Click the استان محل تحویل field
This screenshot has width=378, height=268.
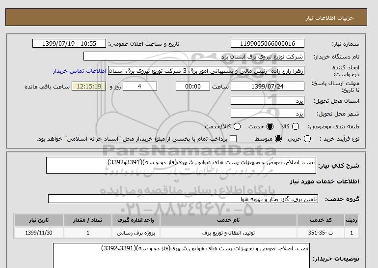(268, 101)
